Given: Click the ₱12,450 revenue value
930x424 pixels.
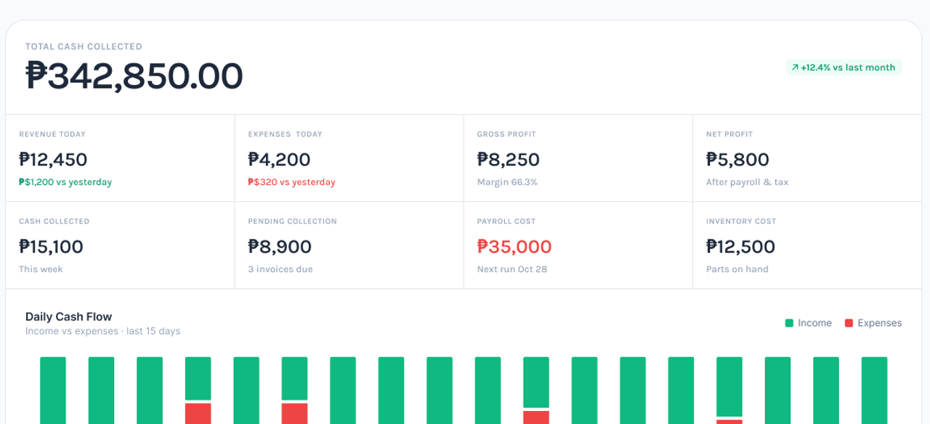Looking at the screenshot, I should pos(53,160).
